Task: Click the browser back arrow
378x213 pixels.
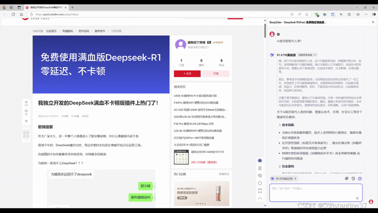Action: pos(5,14)
